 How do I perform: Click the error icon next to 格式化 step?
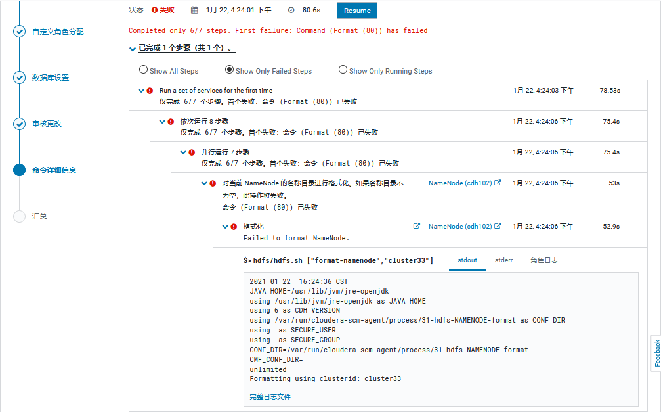(235, 226)
